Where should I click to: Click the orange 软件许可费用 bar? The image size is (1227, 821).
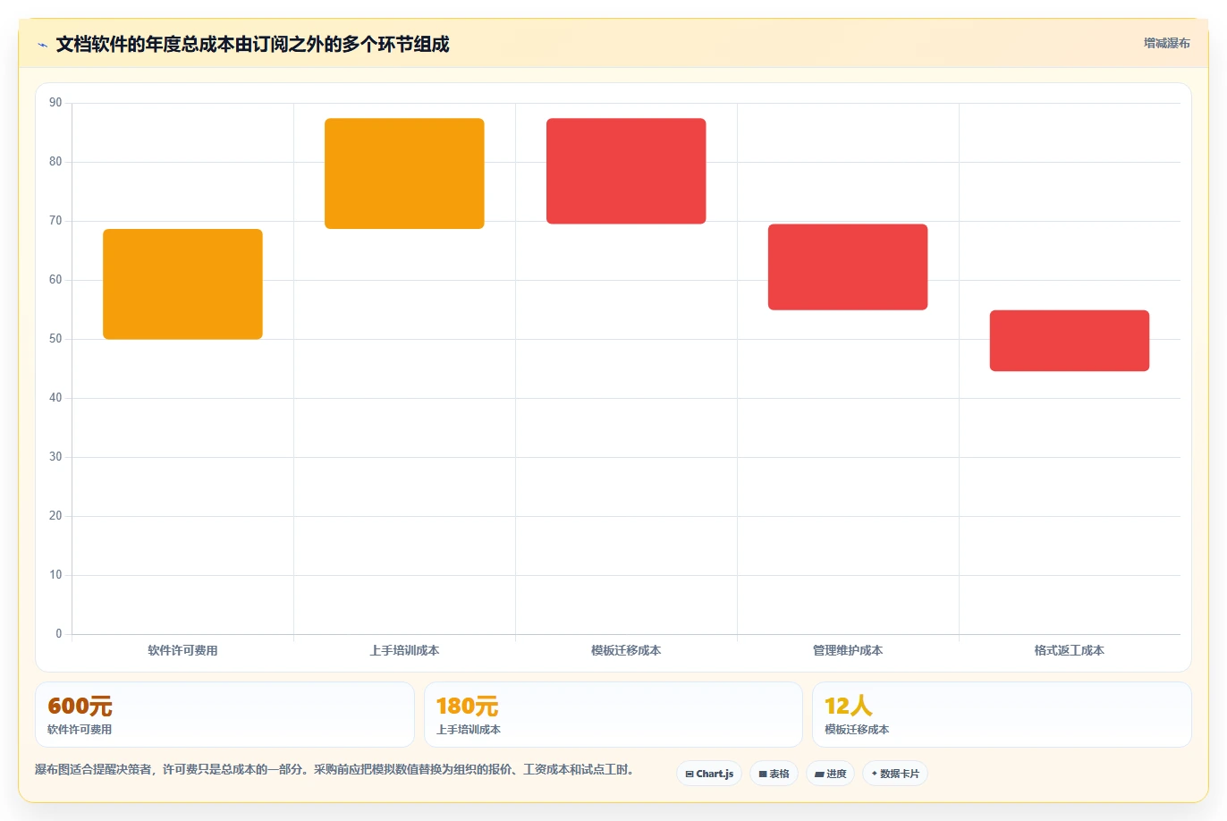(x=182, y=284)
